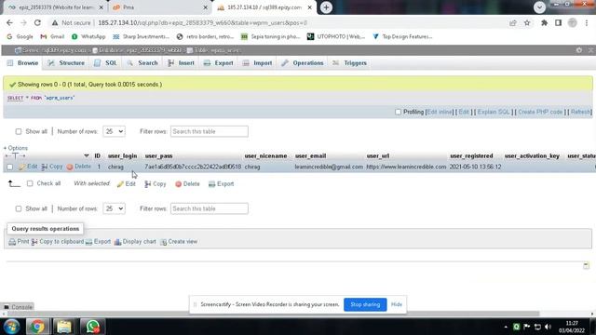This screenshot has height=335, width=596.
Task: Click Edit inline link
Action: (x=440, y=112)
